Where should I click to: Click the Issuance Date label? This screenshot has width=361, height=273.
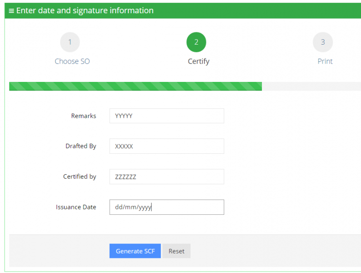[76, 207]
